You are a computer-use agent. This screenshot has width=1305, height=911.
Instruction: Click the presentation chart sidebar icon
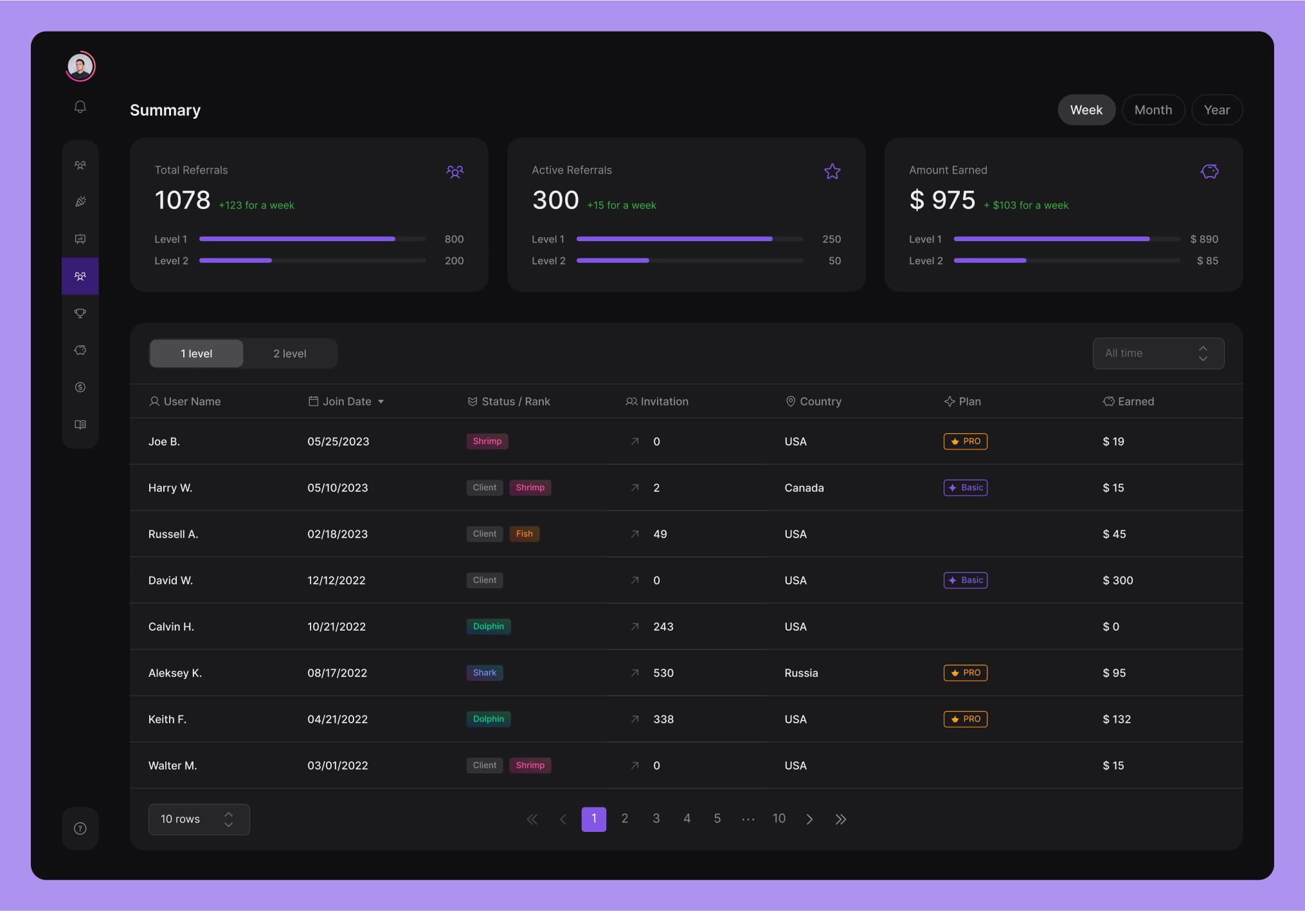point(80,239)
